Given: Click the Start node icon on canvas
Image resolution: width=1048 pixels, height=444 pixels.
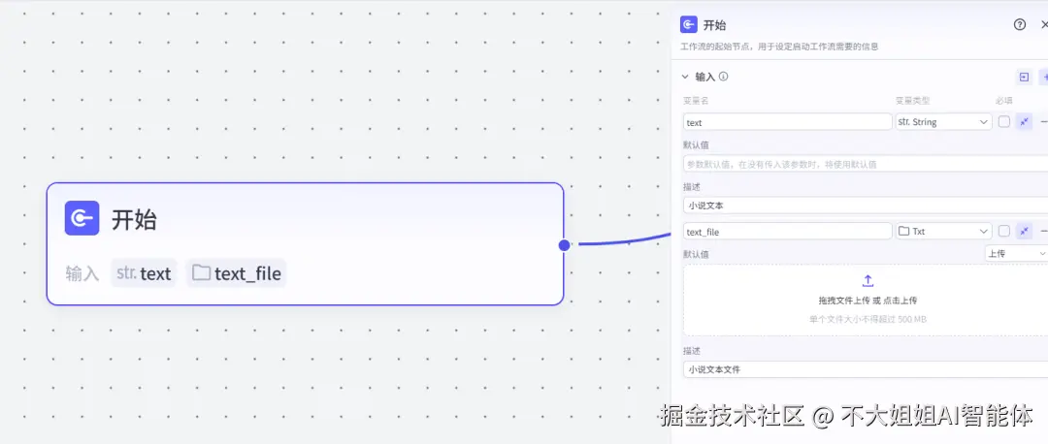Looking at the screenshot, I should [x=82, y=218].
